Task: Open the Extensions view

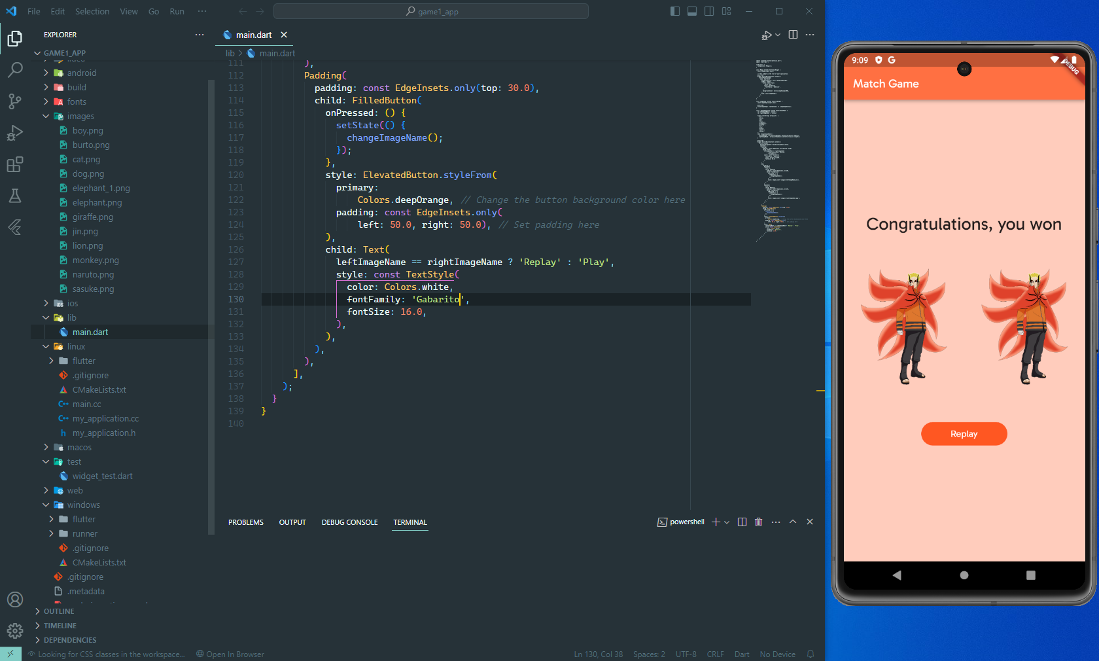Action: pos(14,164)
